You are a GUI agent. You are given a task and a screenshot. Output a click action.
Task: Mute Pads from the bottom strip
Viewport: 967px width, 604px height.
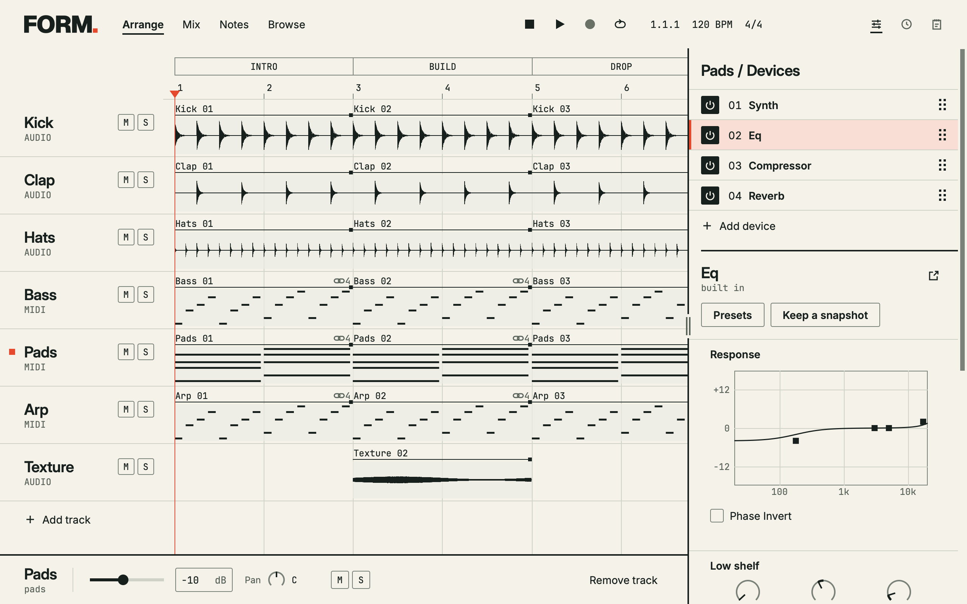(340, 580)
